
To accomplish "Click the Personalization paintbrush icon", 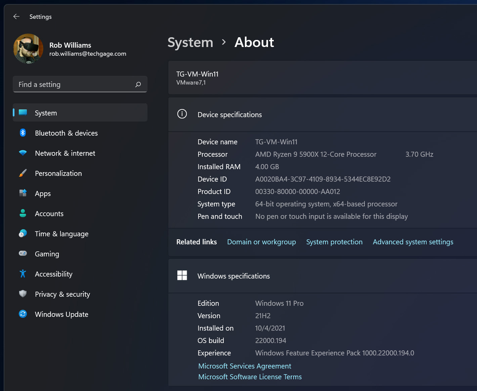I will 23,173.
